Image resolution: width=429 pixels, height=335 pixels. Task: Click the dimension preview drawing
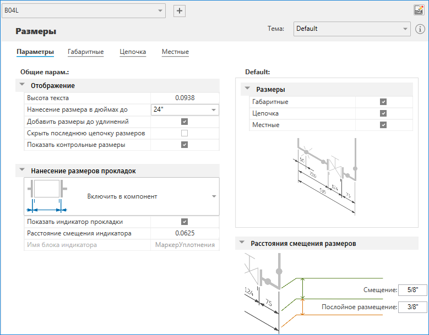point(325,177)
